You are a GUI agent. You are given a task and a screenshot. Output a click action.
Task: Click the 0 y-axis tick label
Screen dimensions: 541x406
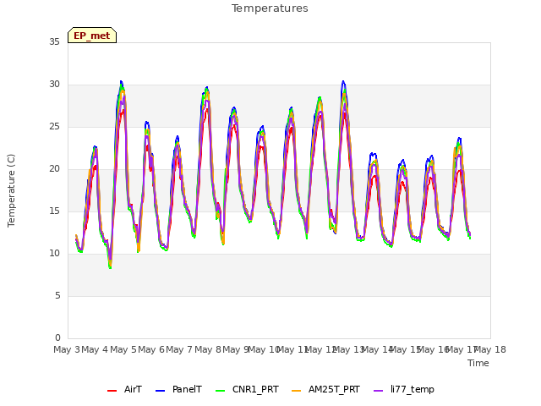point(57,338)
